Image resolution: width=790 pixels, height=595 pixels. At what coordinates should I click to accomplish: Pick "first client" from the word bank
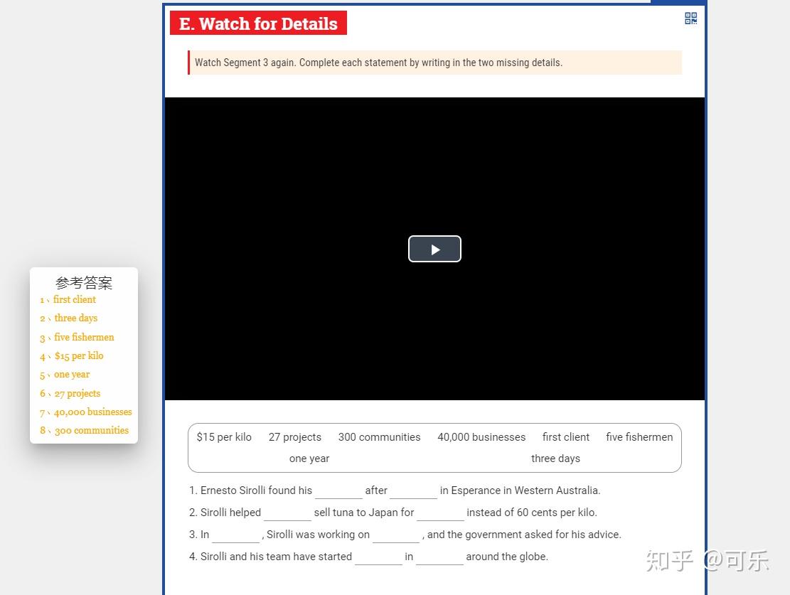(x=565, y=436)
